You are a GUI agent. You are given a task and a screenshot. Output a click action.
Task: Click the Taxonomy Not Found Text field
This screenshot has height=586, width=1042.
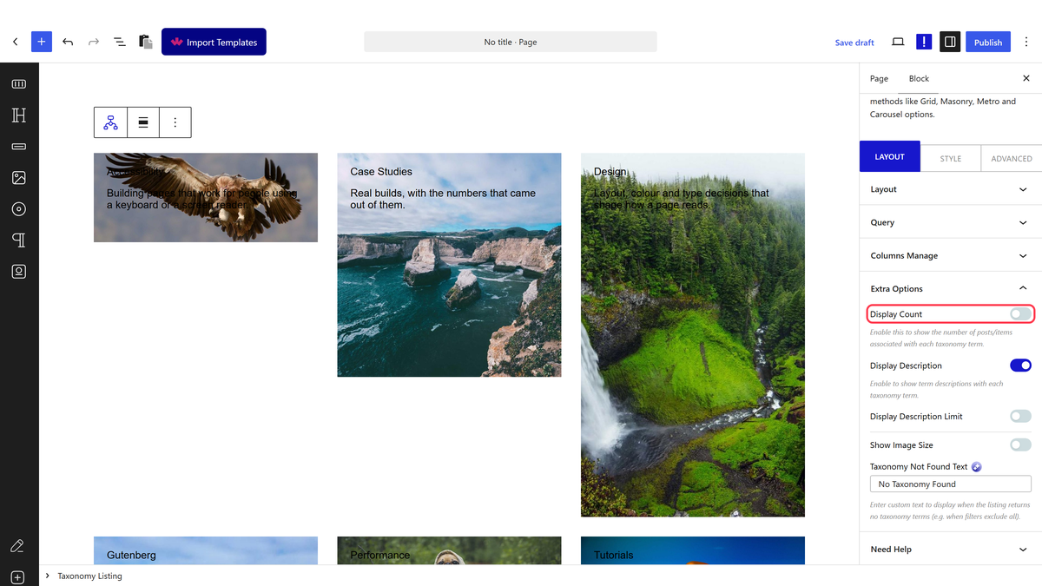(x=951, y=484)
